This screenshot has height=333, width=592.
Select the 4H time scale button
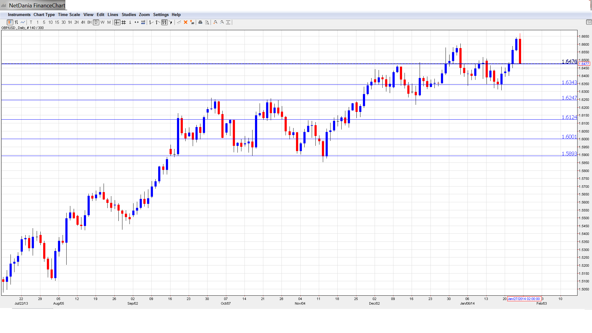83,22
